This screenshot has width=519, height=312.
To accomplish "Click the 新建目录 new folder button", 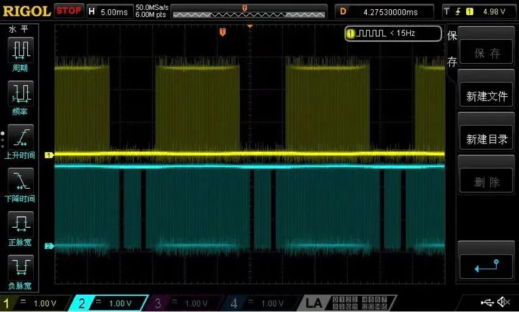I will click(x=486, y=139).
